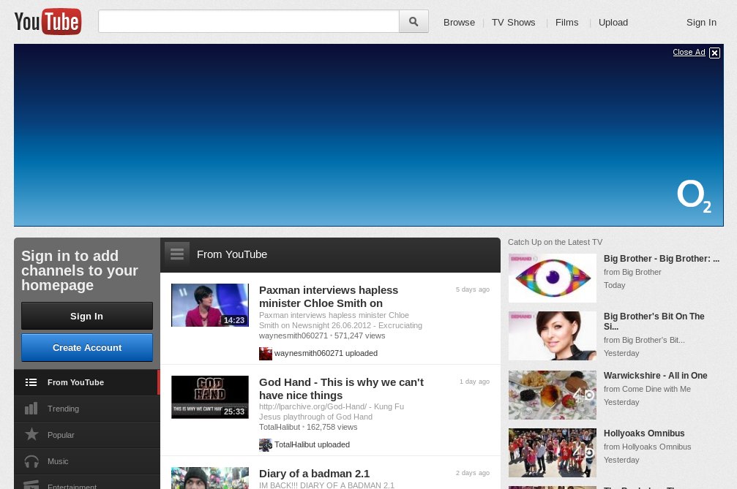
Task: Click the From YouTube list icon in sidebar
Action: tap(31, 382)
